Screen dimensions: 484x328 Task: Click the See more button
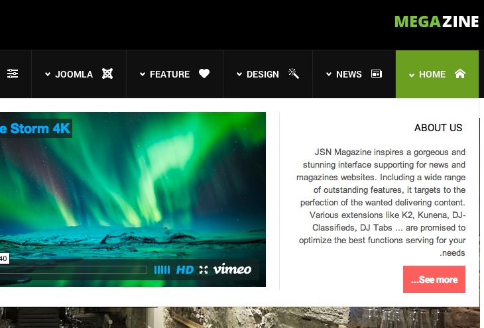tap(434, 279)
